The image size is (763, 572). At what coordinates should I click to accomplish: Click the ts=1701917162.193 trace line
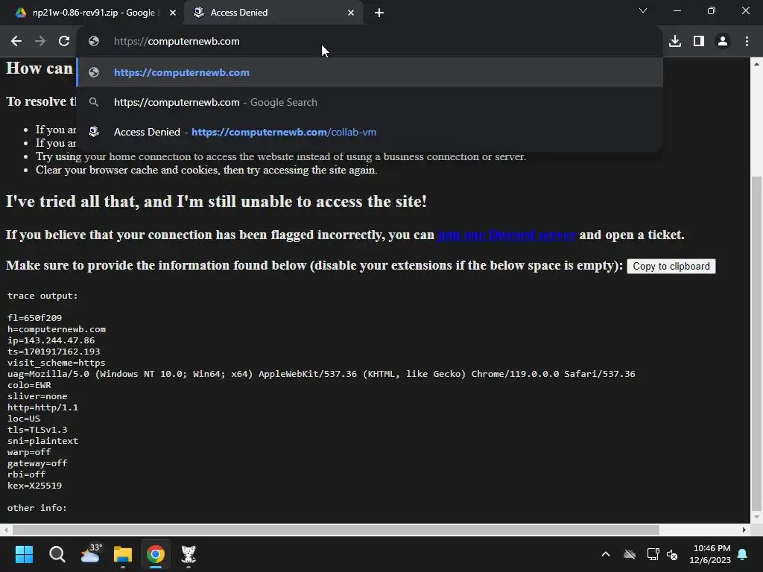click(54, 352)
